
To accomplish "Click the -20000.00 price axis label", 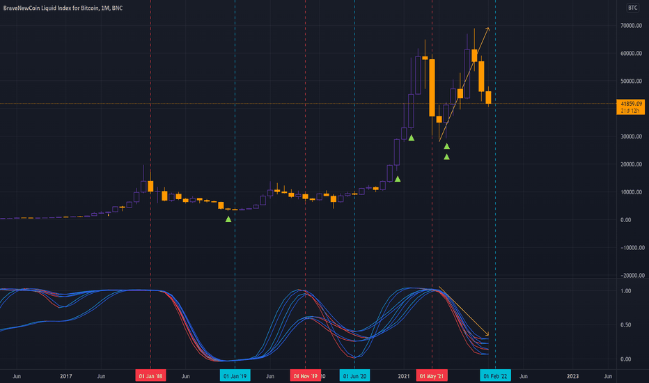I will [631, 275].
